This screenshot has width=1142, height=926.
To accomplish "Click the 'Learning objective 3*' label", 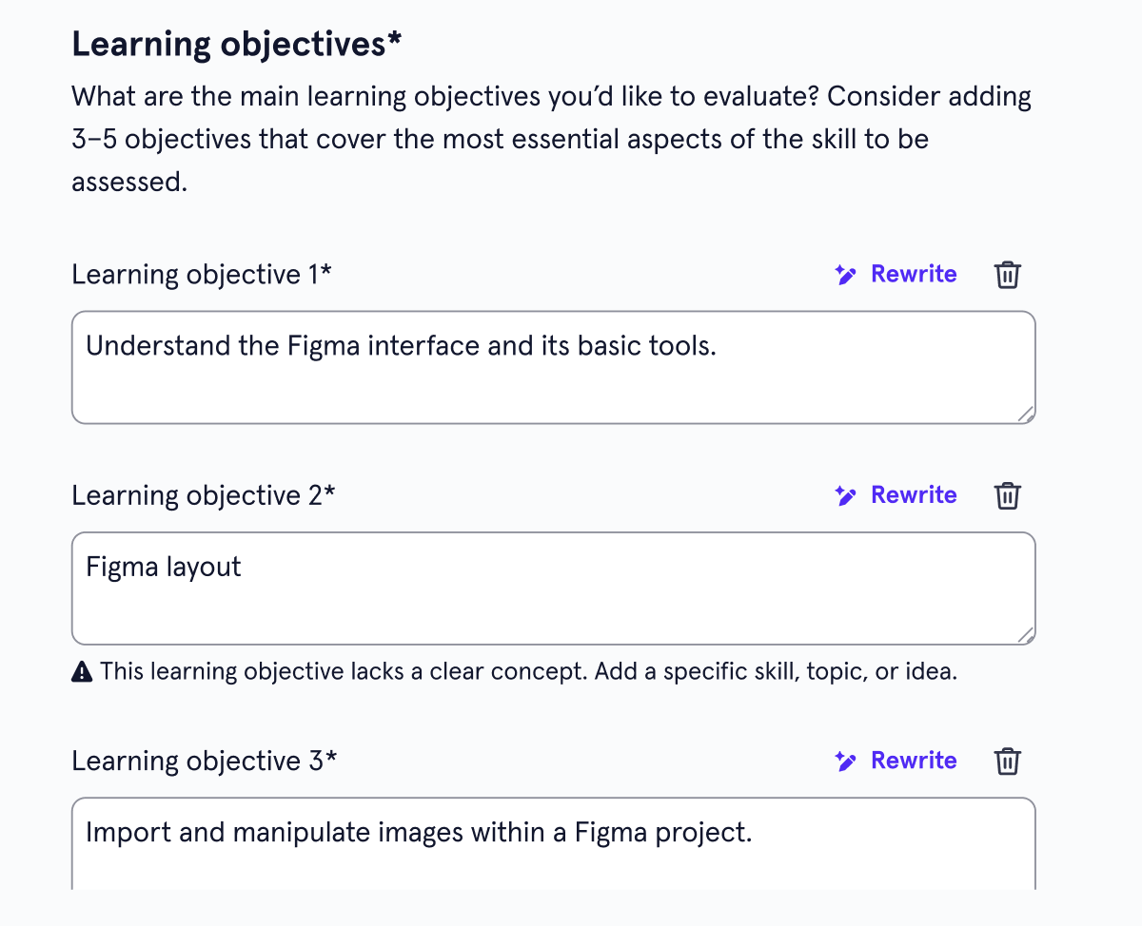I will click(x=204, y=762).
